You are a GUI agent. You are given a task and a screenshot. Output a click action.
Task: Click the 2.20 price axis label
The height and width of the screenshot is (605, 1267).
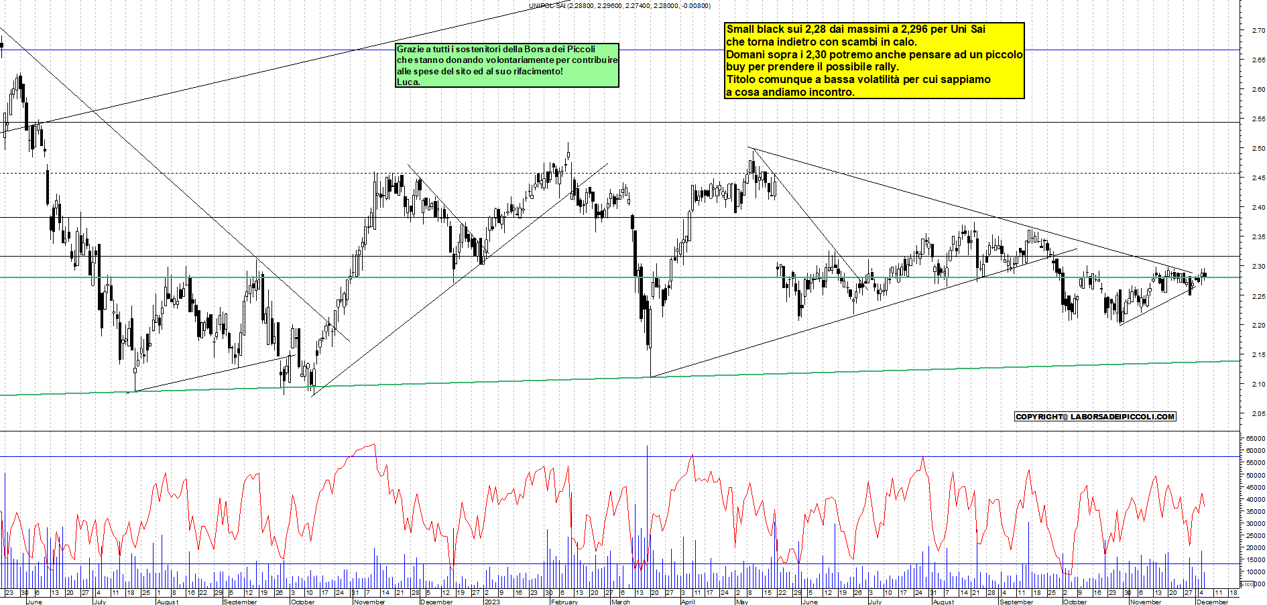point(1258,325)
